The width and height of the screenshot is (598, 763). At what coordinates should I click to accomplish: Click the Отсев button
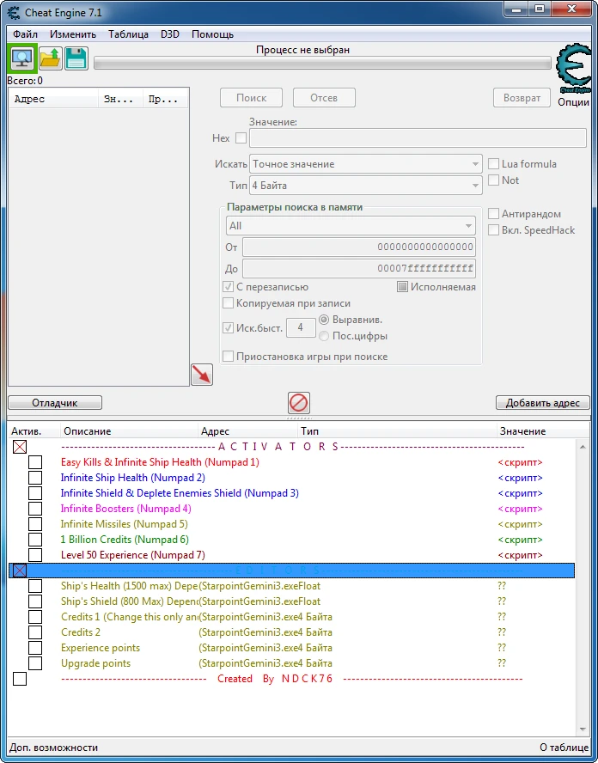tap(324, 98)
